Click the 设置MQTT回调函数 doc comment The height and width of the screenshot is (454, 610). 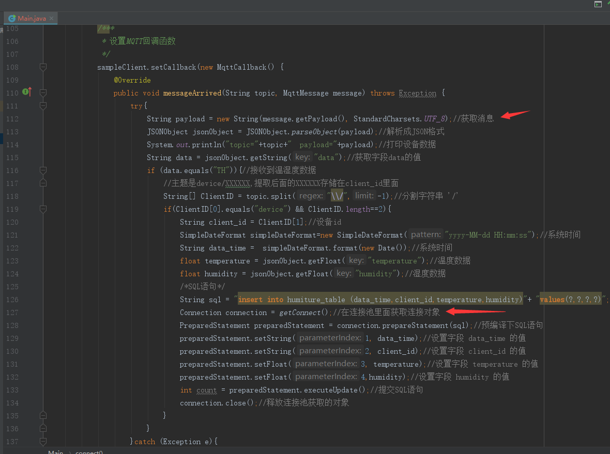pos(142,41)
